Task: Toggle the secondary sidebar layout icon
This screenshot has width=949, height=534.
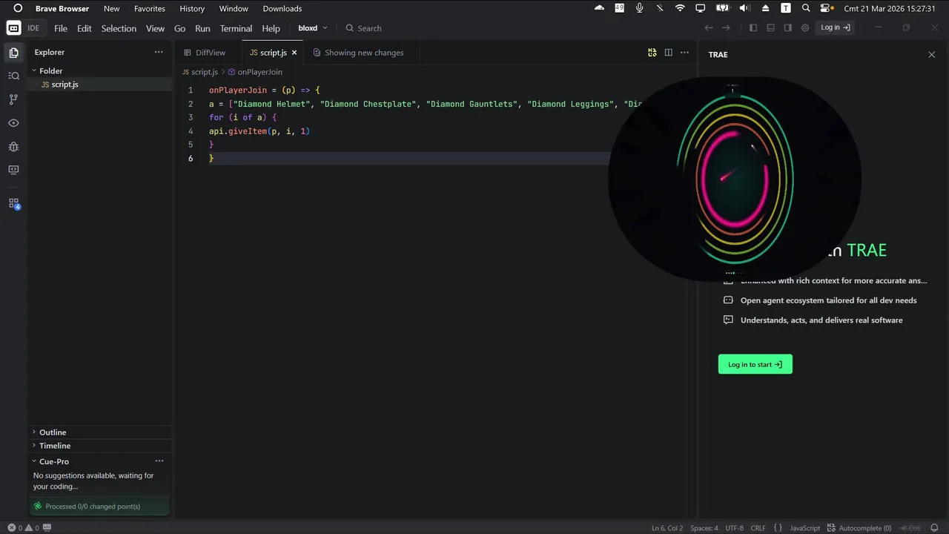Action: 787,28
